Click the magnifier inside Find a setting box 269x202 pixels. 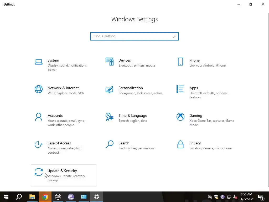tap(175, 36)
